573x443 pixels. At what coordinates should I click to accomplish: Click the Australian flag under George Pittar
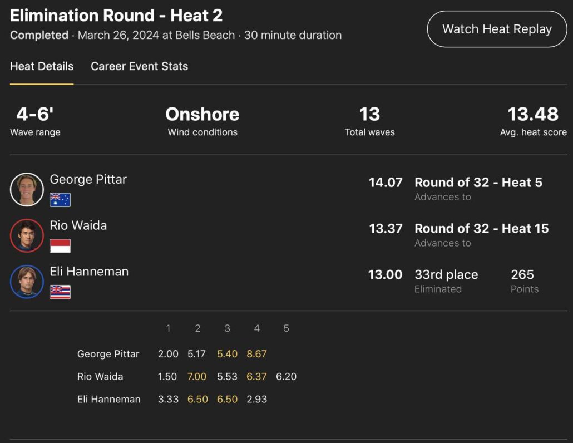tap(60, 200)
